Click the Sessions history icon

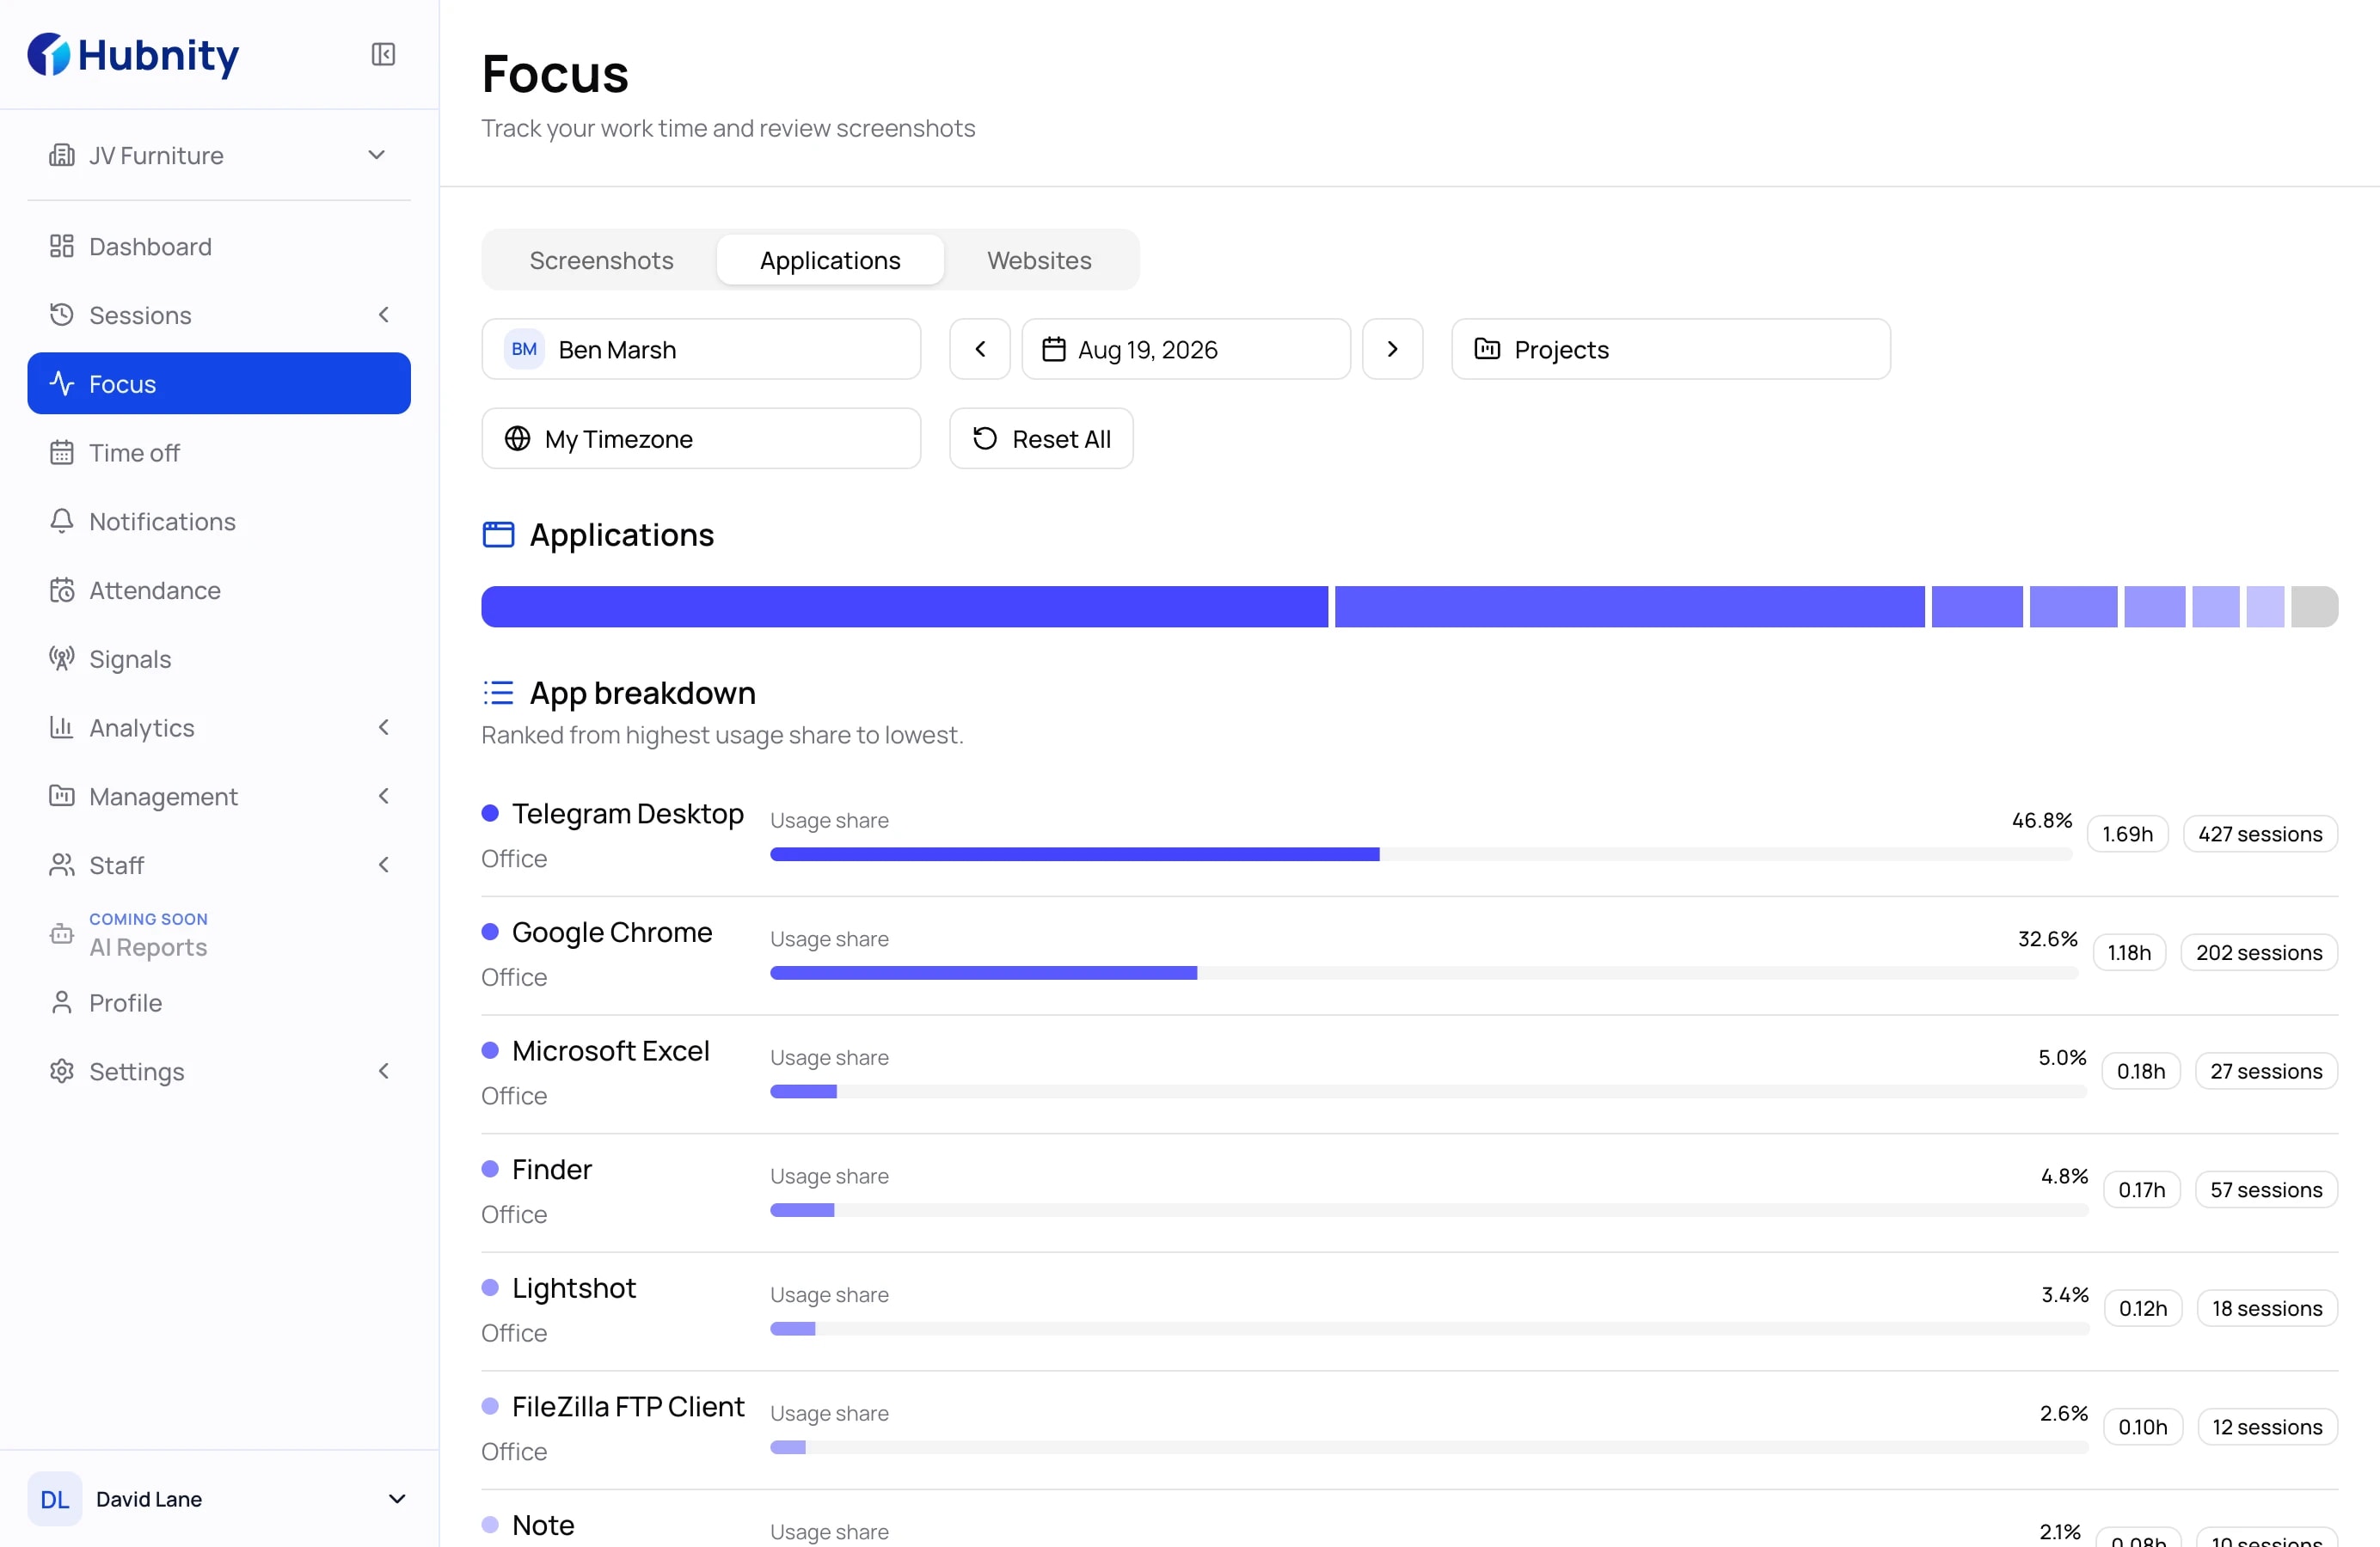[62, 315]
